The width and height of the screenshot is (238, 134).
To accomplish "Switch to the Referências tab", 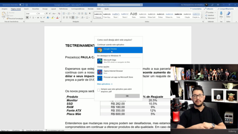I will pos(64,9).
